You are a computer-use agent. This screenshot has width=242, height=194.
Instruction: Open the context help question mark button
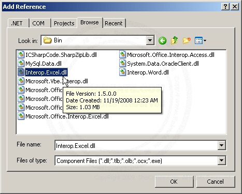tap(225, 7)
